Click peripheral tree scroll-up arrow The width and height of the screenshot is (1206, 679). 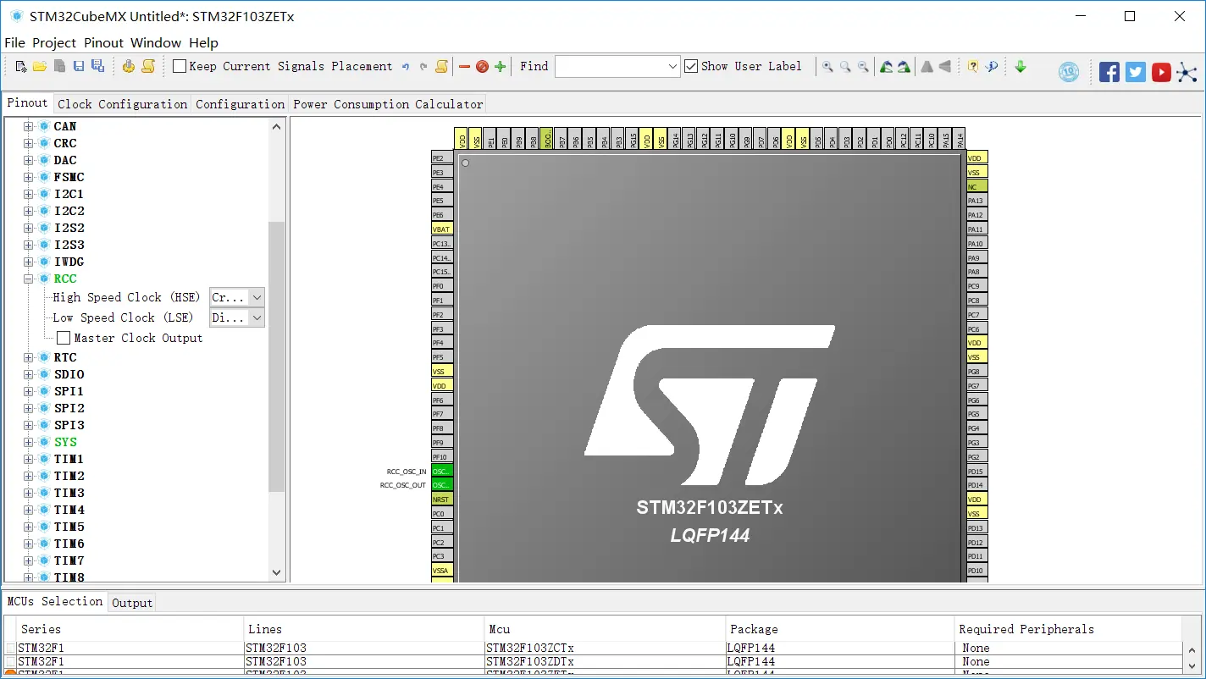(x=276, y=126)
